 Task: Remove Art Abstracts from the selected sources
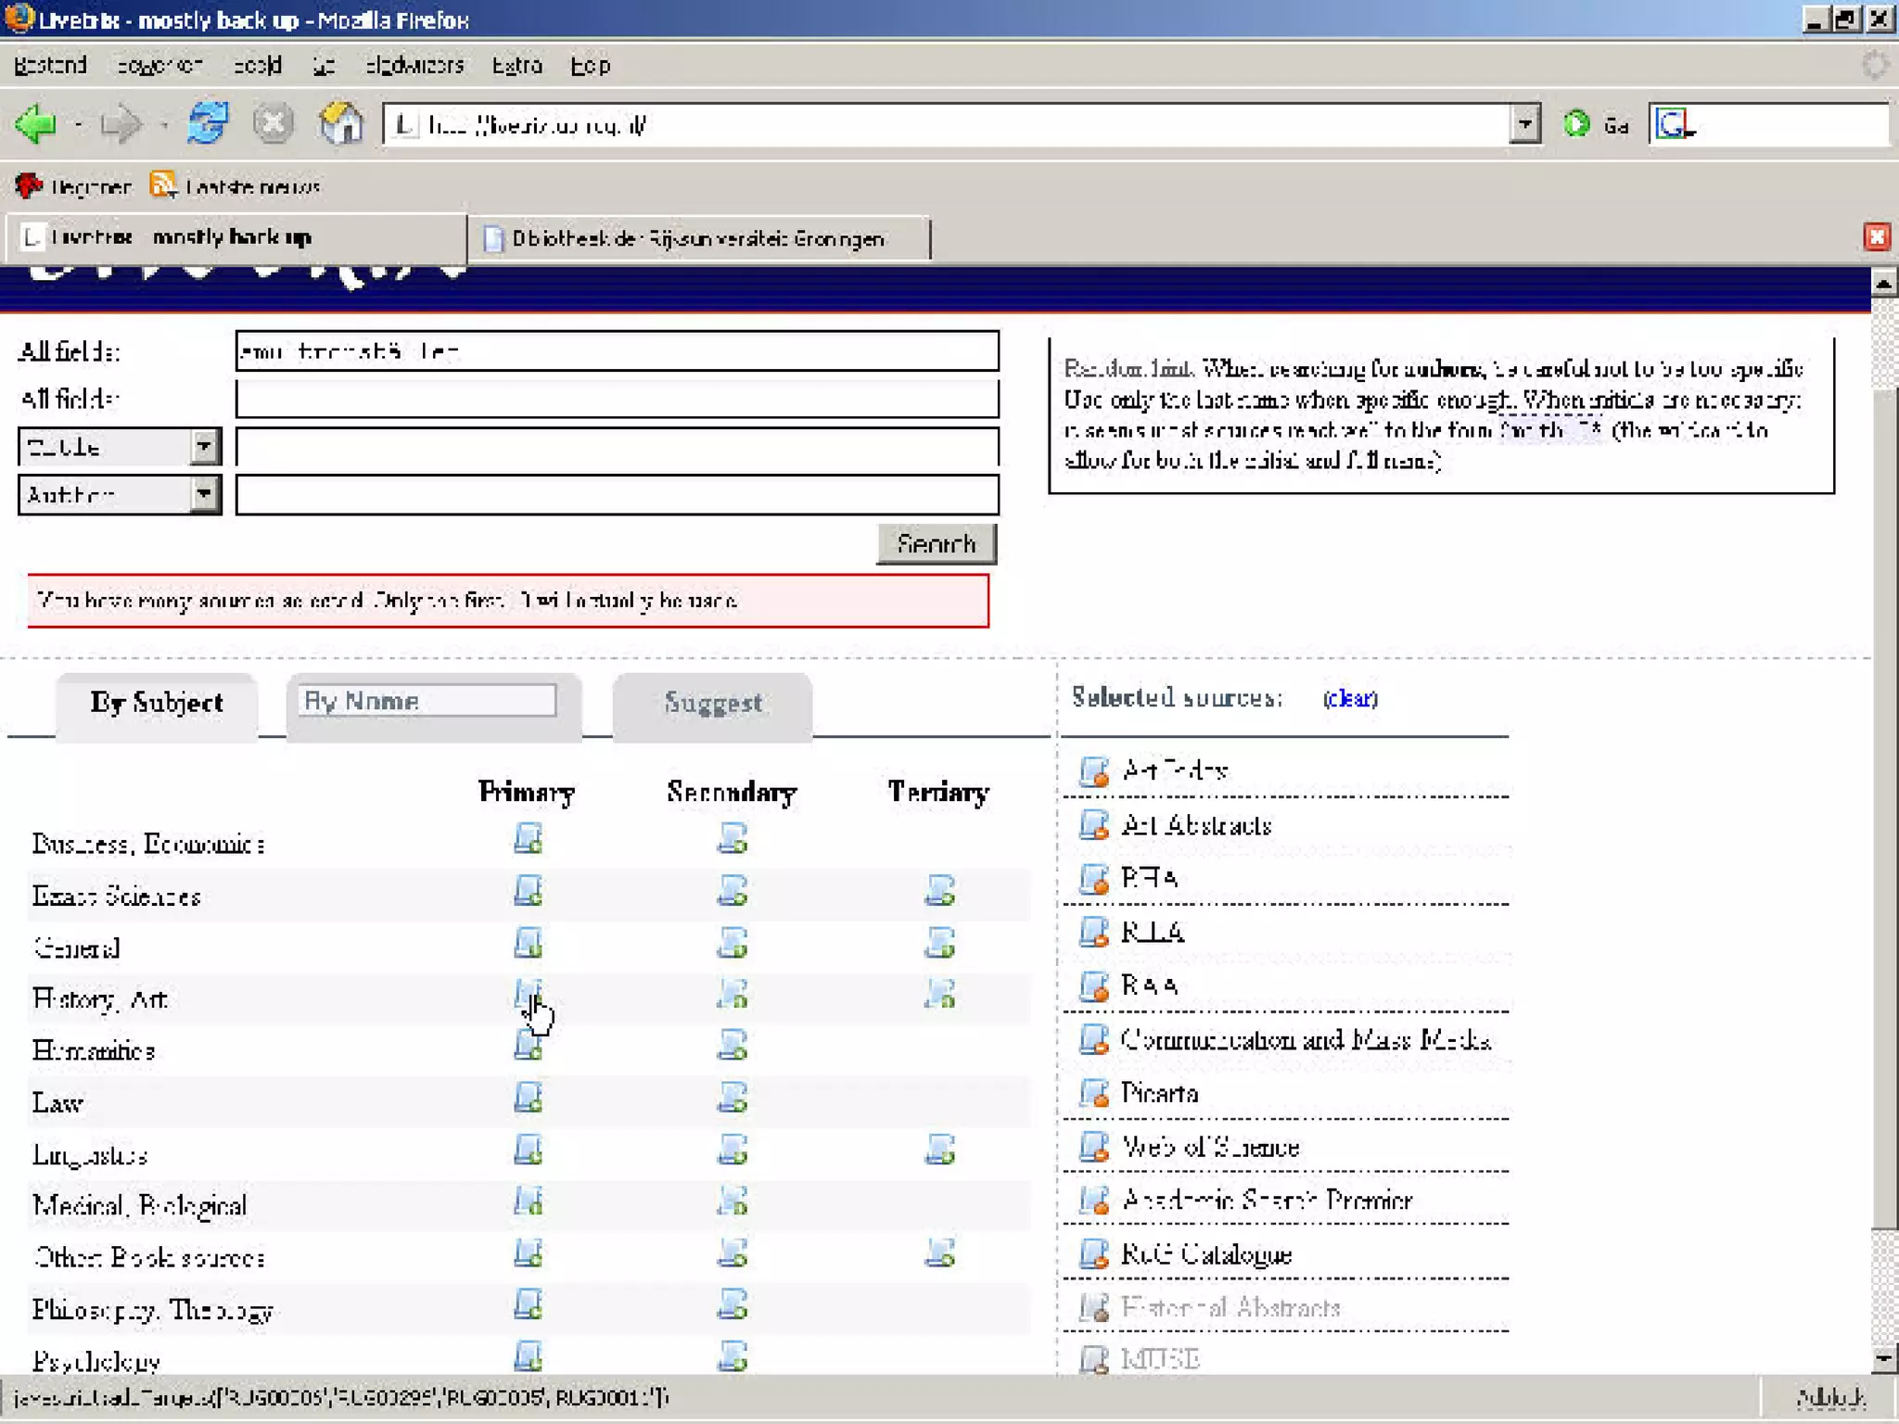(x=1094, y=824)
